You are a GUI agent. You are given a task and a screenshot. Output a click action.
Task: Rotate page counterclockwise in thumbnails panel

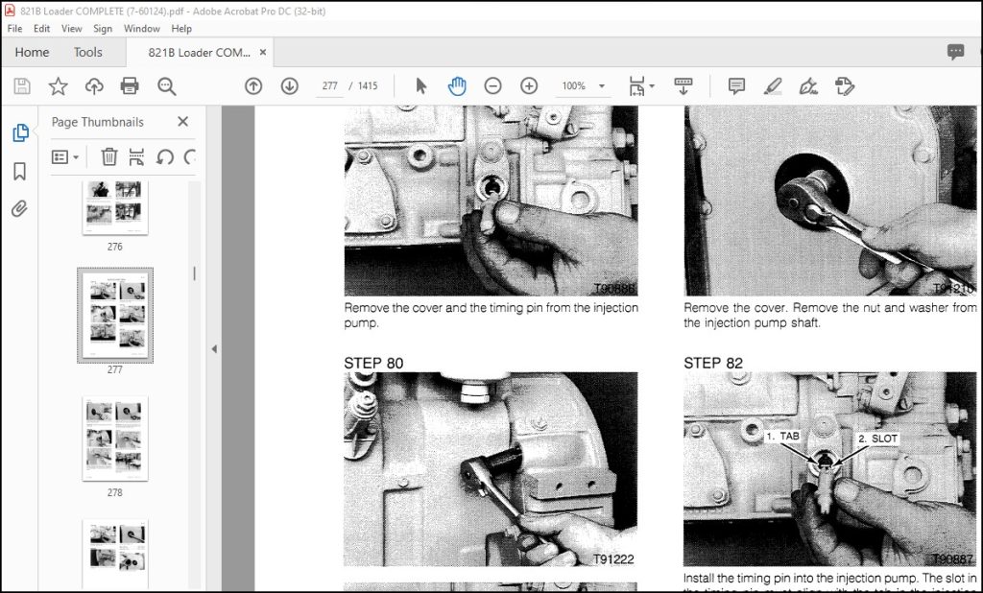pyautogui.click(x=165, y=156)
